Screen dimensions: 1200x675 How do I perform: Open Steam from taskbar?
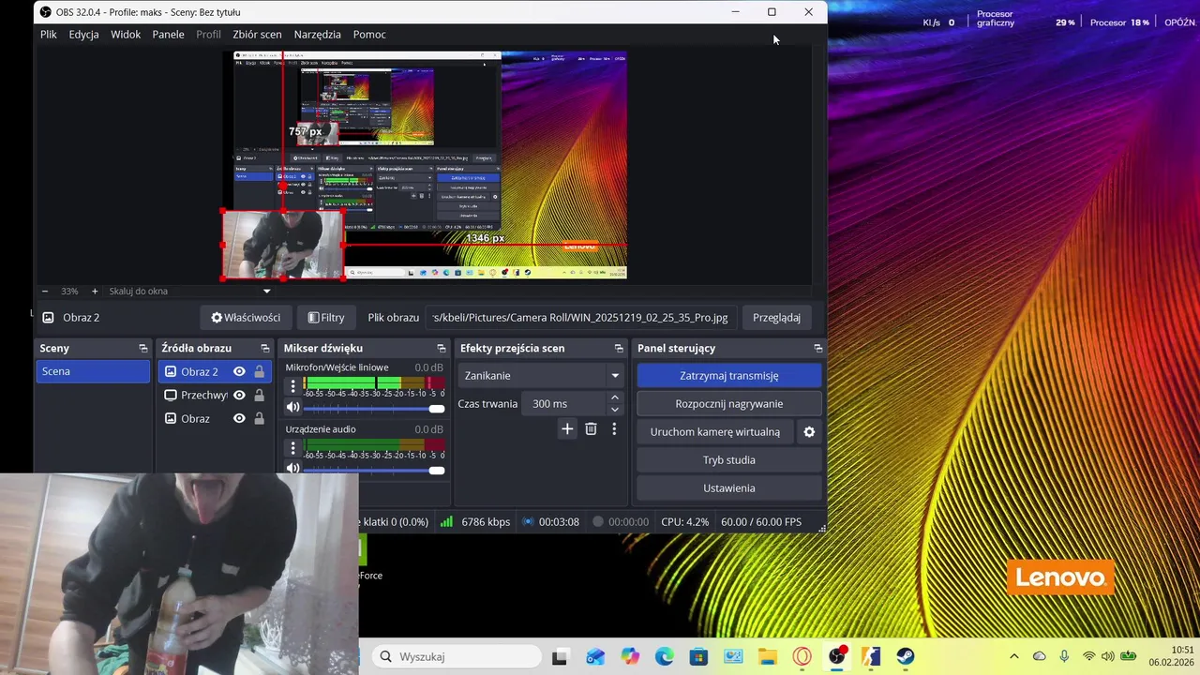pos(906,656)
